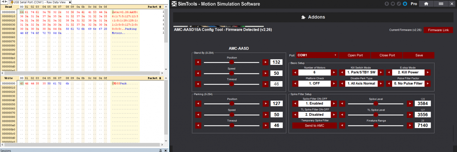Image resolution: width=457 pixels, height=152 pixels.
Task: Open the COM1 port dropdown
Action: click(317, 55)
